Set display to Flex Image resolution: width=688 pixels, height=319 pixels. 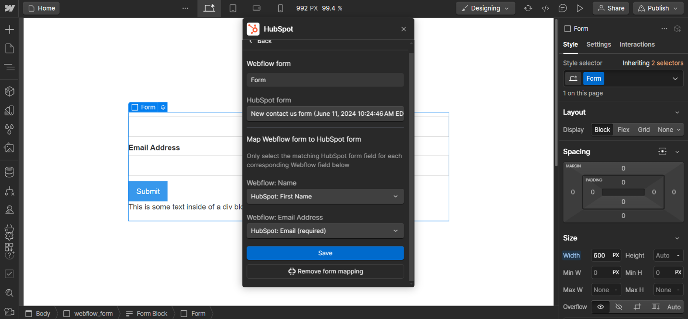(x=624, y=130)
